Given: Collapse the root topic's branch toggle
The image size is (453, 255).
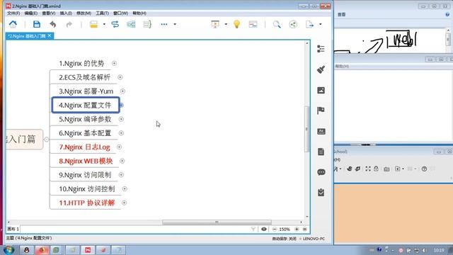Looking at the screenshot, I should tap(46, 140).
